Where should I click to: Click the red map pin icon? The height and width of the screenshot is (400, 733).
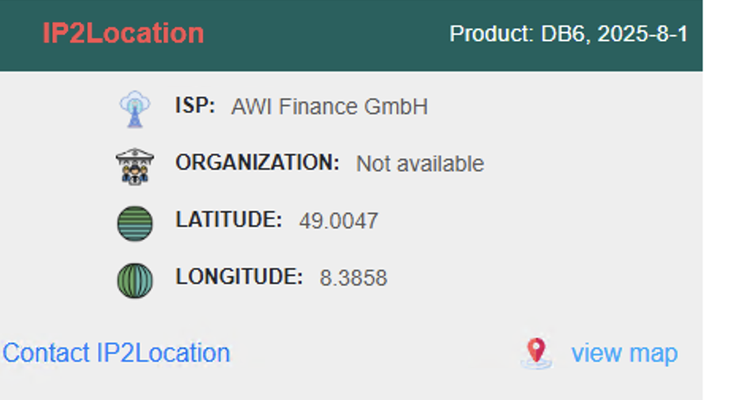(x=536, y=352)
